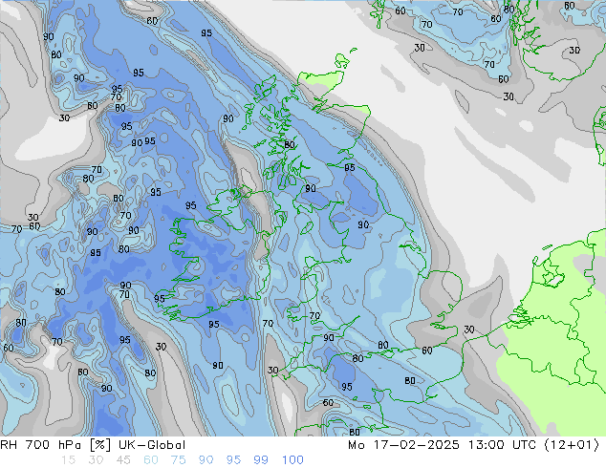The height and width of the screenshot is (468, 606).
Task: Click the "UK-Global" model name label
Action: 152,445
